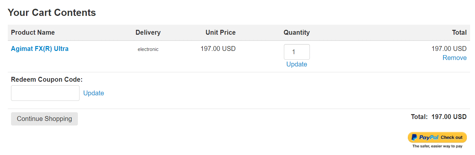Click the Continue Shopping button
This screenshot has height=155, width=475.
point(44,119)
